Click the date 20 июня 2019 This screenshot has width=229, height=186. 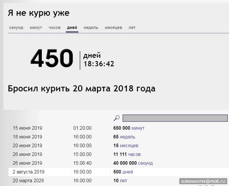(x=27, y=145)
